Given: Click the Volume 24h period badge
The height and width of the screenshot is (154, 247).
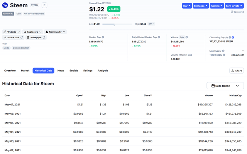Looking at the screenshot, I should [182, 37].
